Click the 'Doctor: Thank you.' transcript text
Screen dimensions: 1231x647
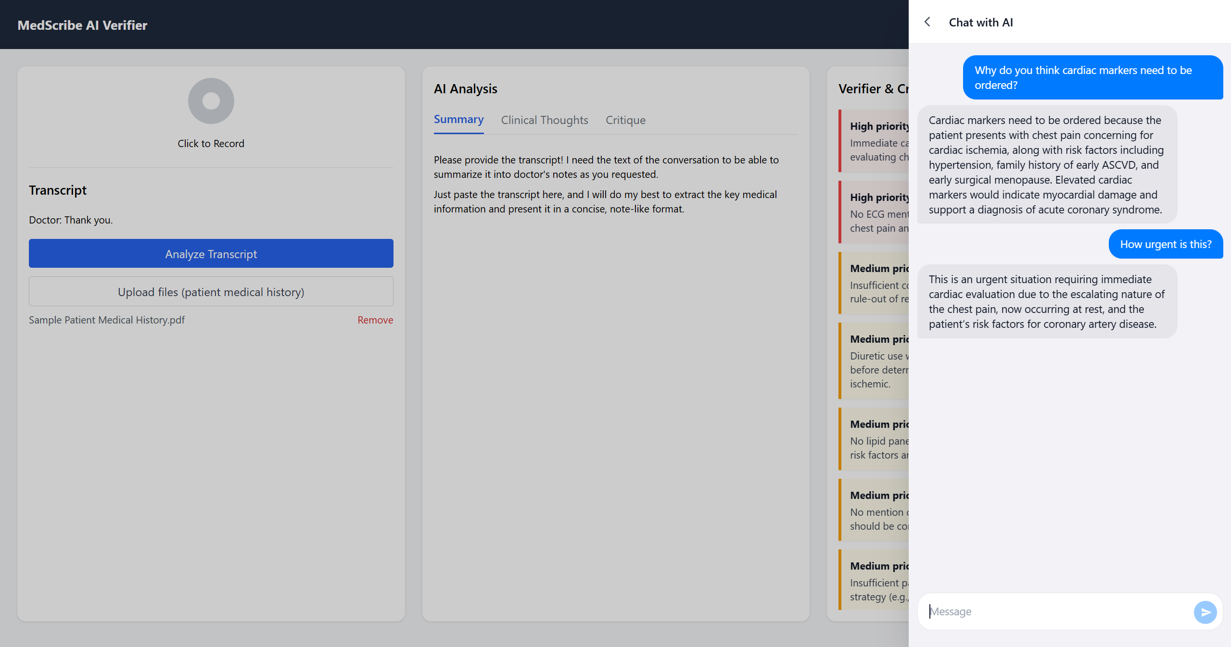[71, 220]
